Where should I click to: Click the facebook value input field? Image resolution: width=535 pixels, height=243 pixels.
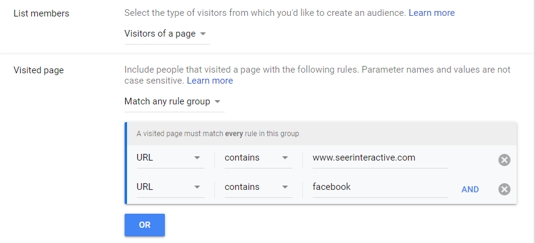pyautogui.click(x=380, y=187)
